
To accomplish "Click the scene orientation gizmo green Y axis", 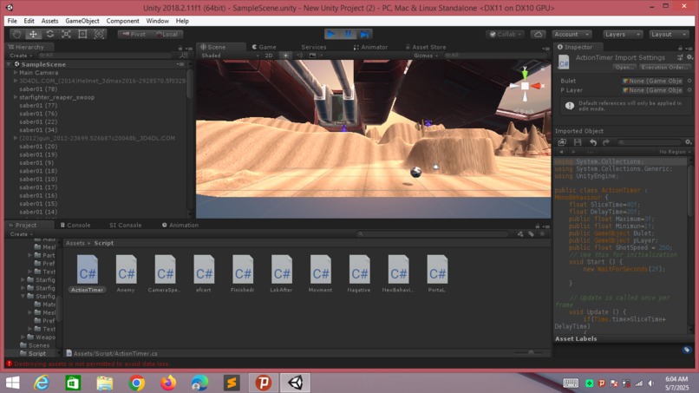I will [x=526, y=73].
